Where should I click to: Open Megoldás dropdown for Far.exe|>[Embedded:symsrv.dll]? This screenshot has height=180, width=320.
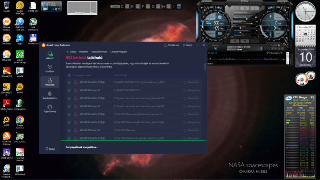point(192,114)
